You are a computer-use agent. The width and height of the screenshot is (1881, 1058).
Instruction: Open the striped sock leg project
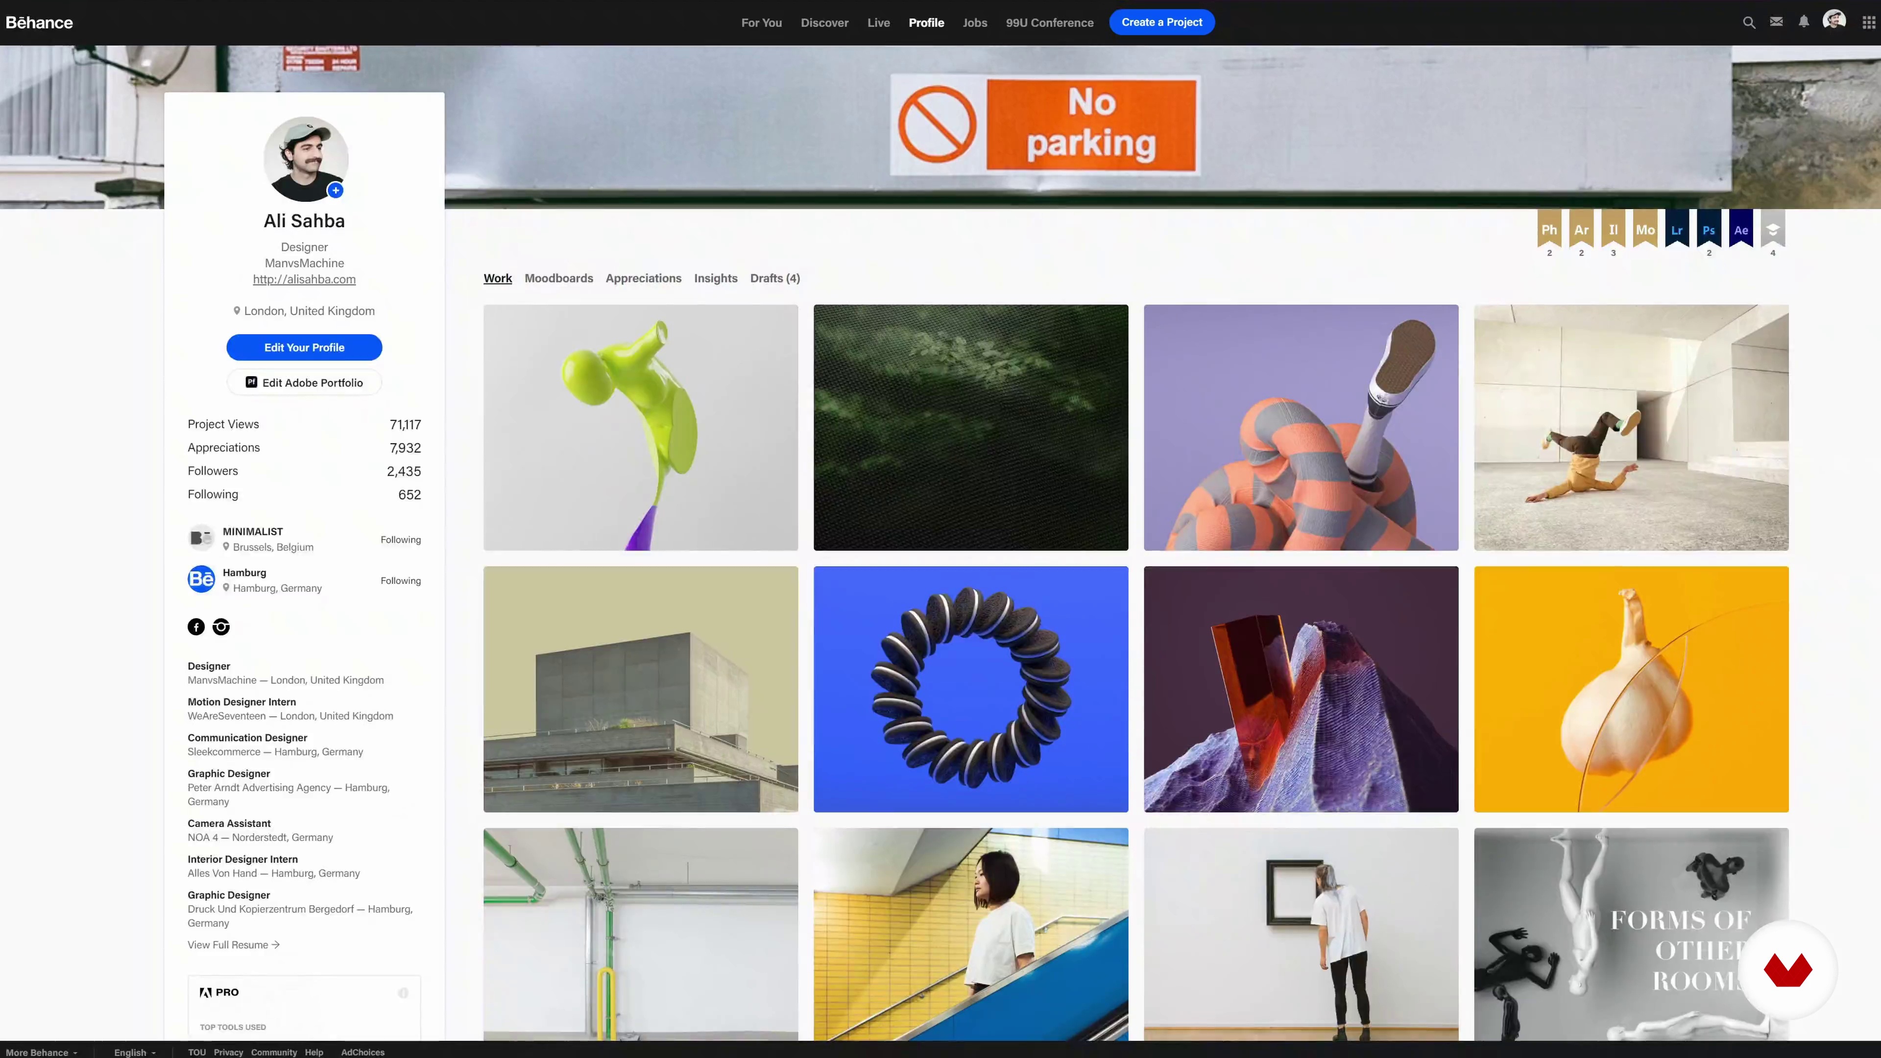tap(1301, 427)
